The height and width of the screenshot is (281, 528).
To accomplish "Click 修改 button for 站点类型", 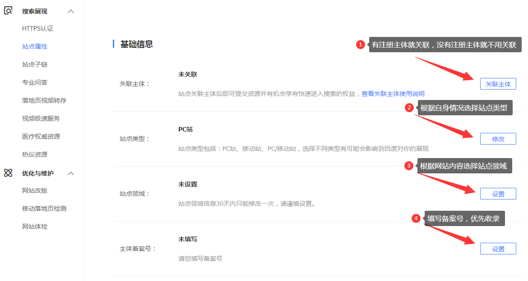I will (498, 139).
